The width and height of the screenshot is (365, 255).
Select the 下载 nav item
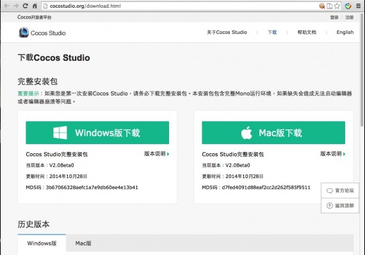click(x=272, y=33)
